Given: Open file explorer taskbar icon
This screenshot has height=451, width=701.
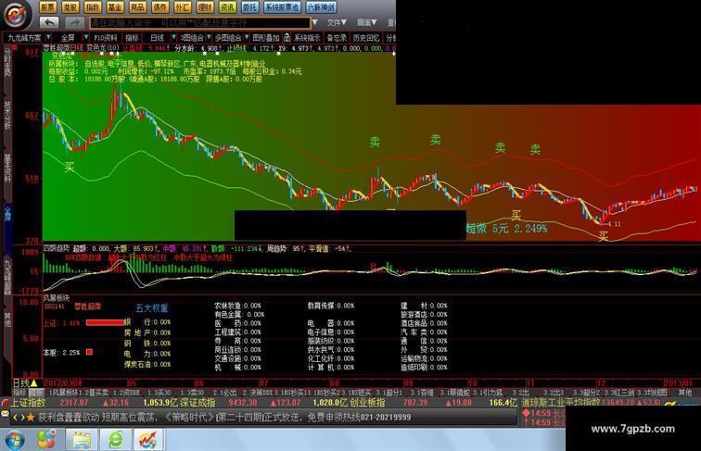Looking at the screenshot, I should pyautogui.click(x=82, y=439).
